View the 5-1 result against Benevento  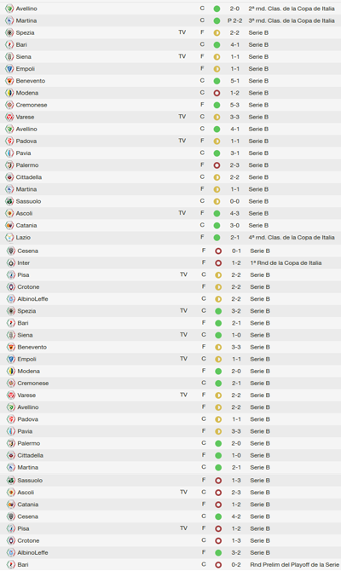[x=234, y=81]
